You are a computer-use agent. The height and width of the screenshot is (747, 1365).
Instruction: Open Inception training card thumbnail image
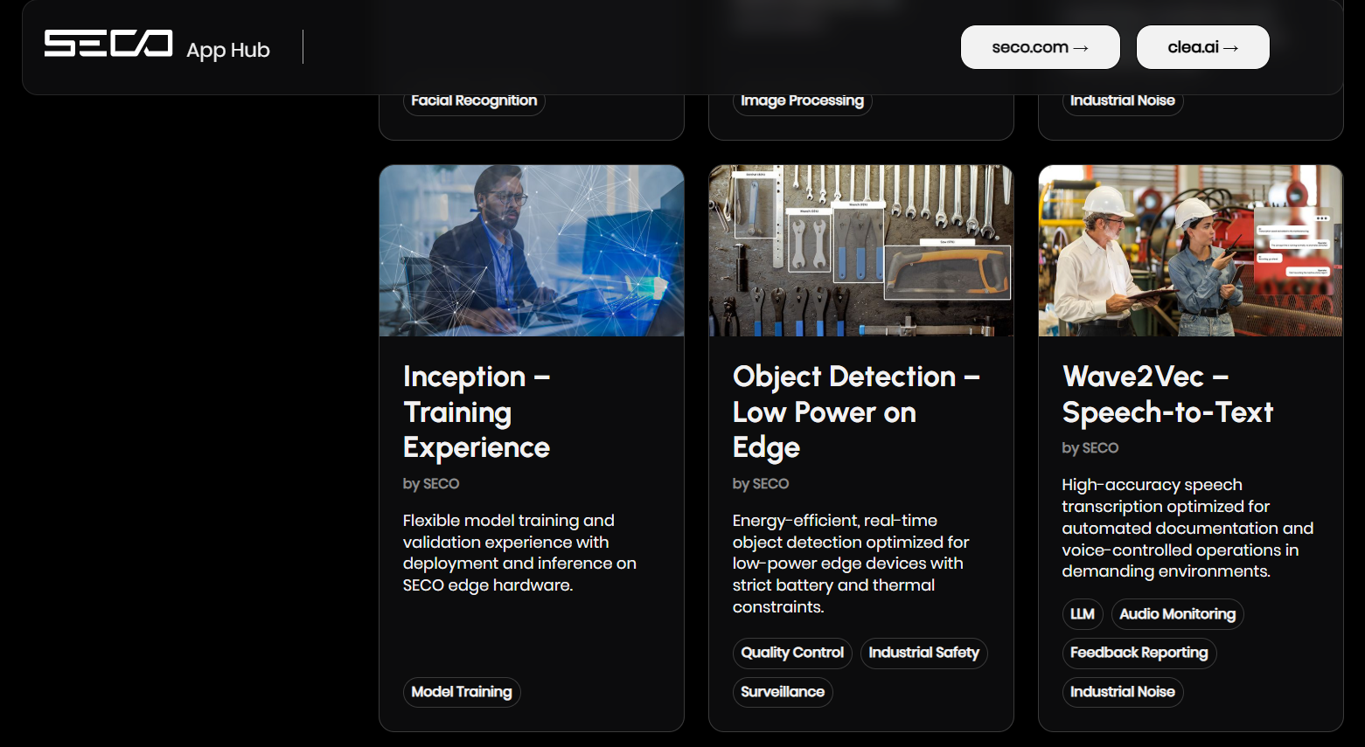click(x=532, y=251)
